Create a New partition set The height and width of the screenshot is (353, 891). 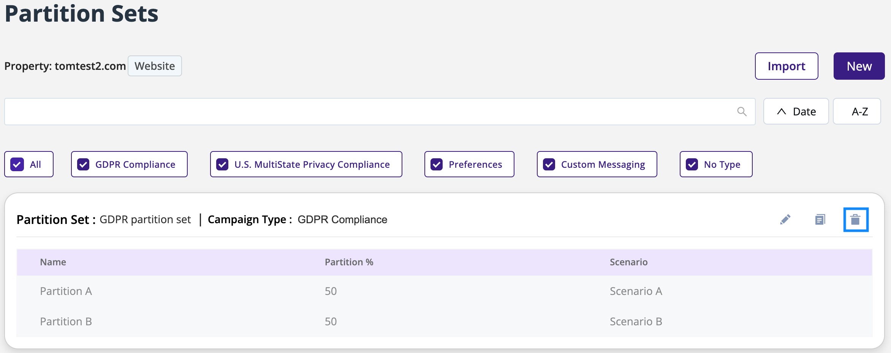pos(859,66)
